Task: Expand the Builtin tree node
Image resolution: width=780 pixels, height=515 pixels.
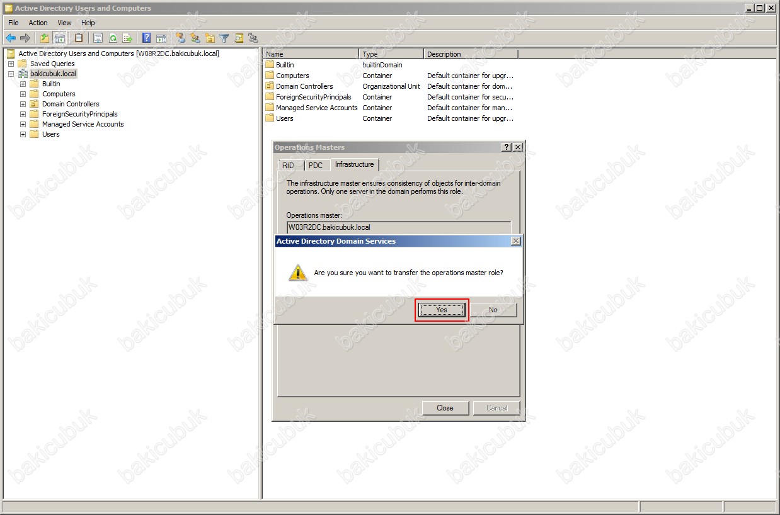Action: [23, 84]
